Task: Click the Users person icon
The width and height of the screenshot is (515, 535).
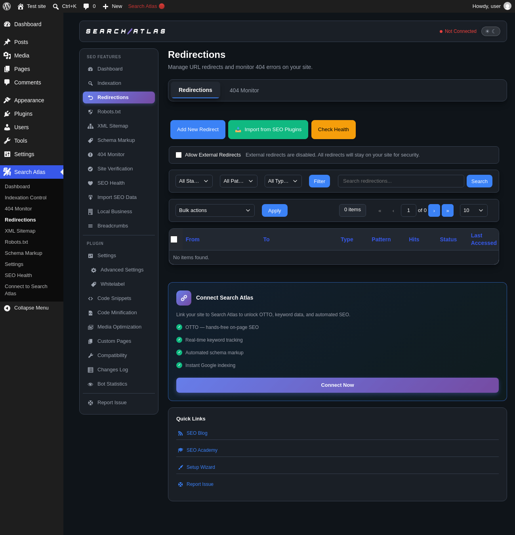Action: [7, 127]
